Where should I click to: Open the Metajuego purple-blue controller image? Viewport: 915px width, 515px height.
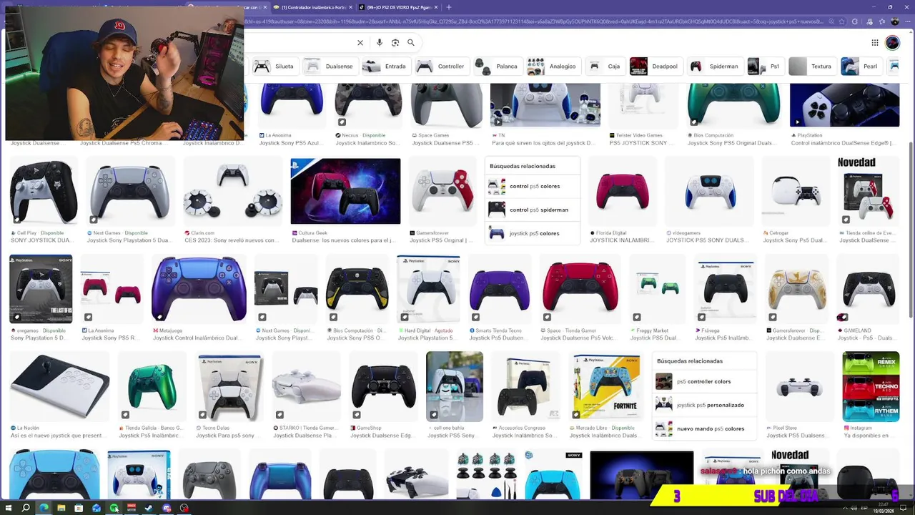click(199, 289)
